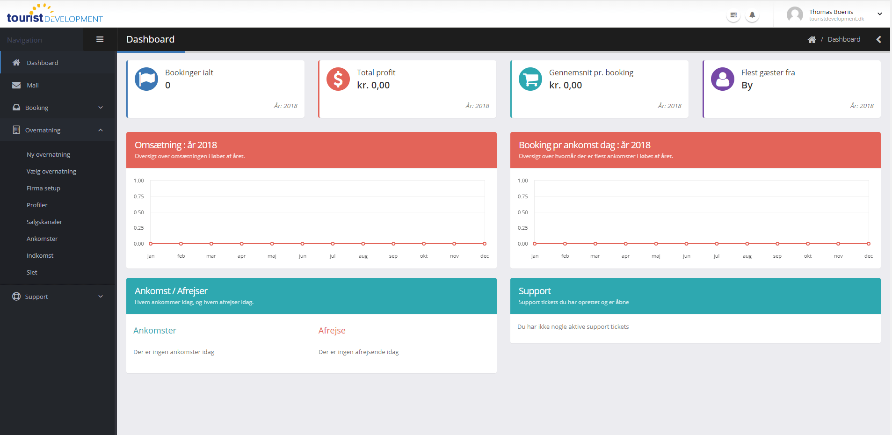Click the purple user Flest gæster icon
Screen dimensions: 892x435
tap(723, 79)
